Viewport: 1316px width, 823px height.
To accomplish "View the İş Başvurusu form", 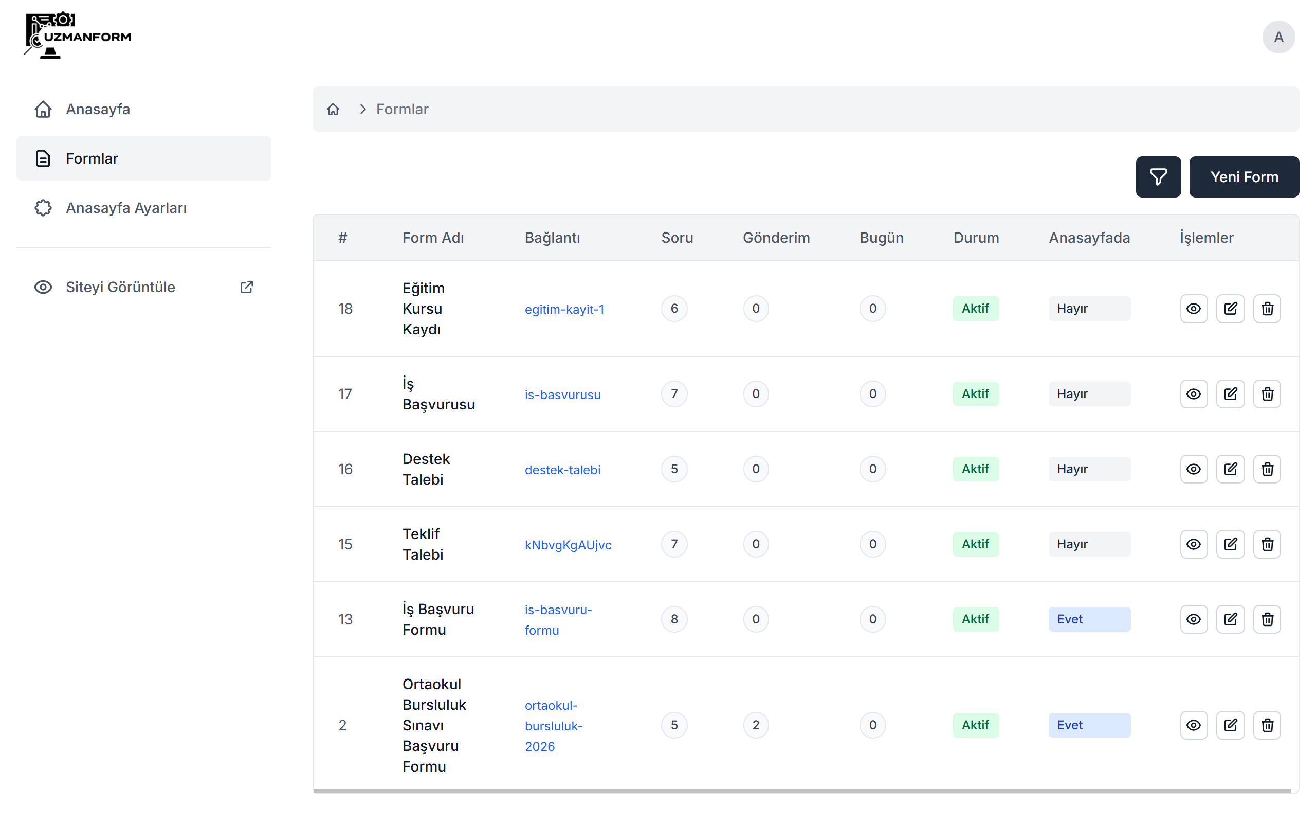I will (x=1194, y=394).
